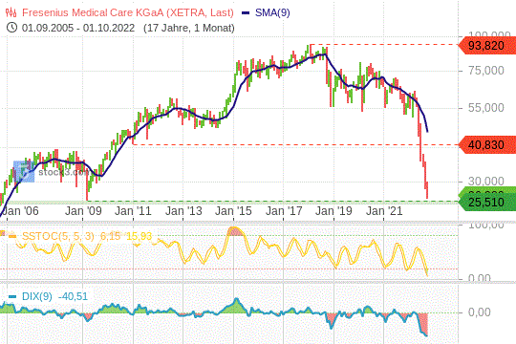
Task: Click the SMA(9) indicator label
Action: (272, 12)
